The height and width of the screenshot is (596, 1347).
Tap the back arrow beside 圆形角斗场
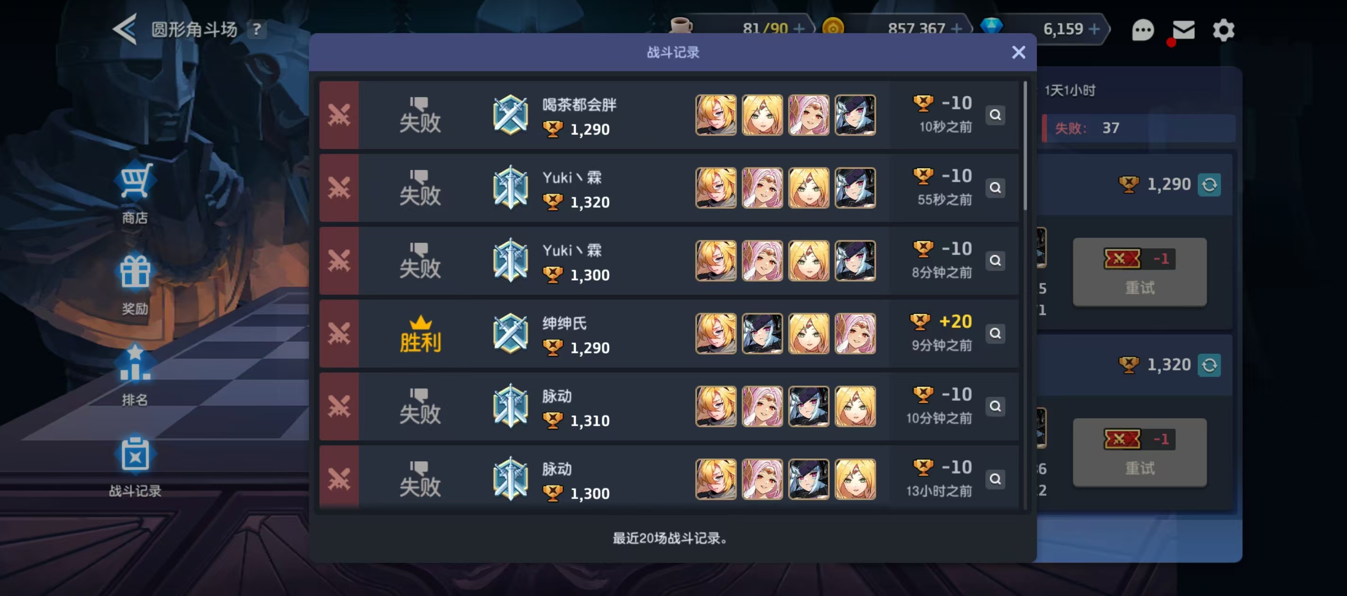[125, 29]
